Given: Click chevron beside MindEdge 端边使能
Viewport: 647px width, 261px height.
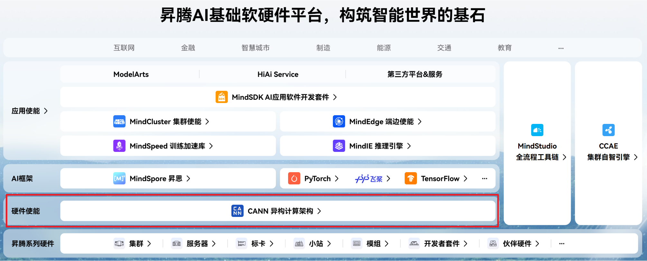Looking at the screenshot, I should coord(420,122).
